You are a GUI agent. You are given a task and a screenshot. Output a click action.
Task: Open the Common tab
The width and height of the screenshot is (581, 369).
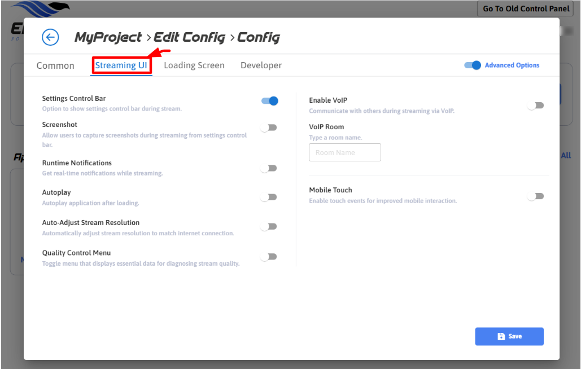tap(55, 65)
